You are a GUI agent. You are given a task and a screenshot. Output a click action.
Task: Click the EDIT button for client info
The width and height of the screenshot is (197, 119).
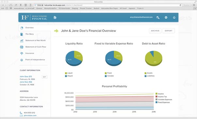44,77
